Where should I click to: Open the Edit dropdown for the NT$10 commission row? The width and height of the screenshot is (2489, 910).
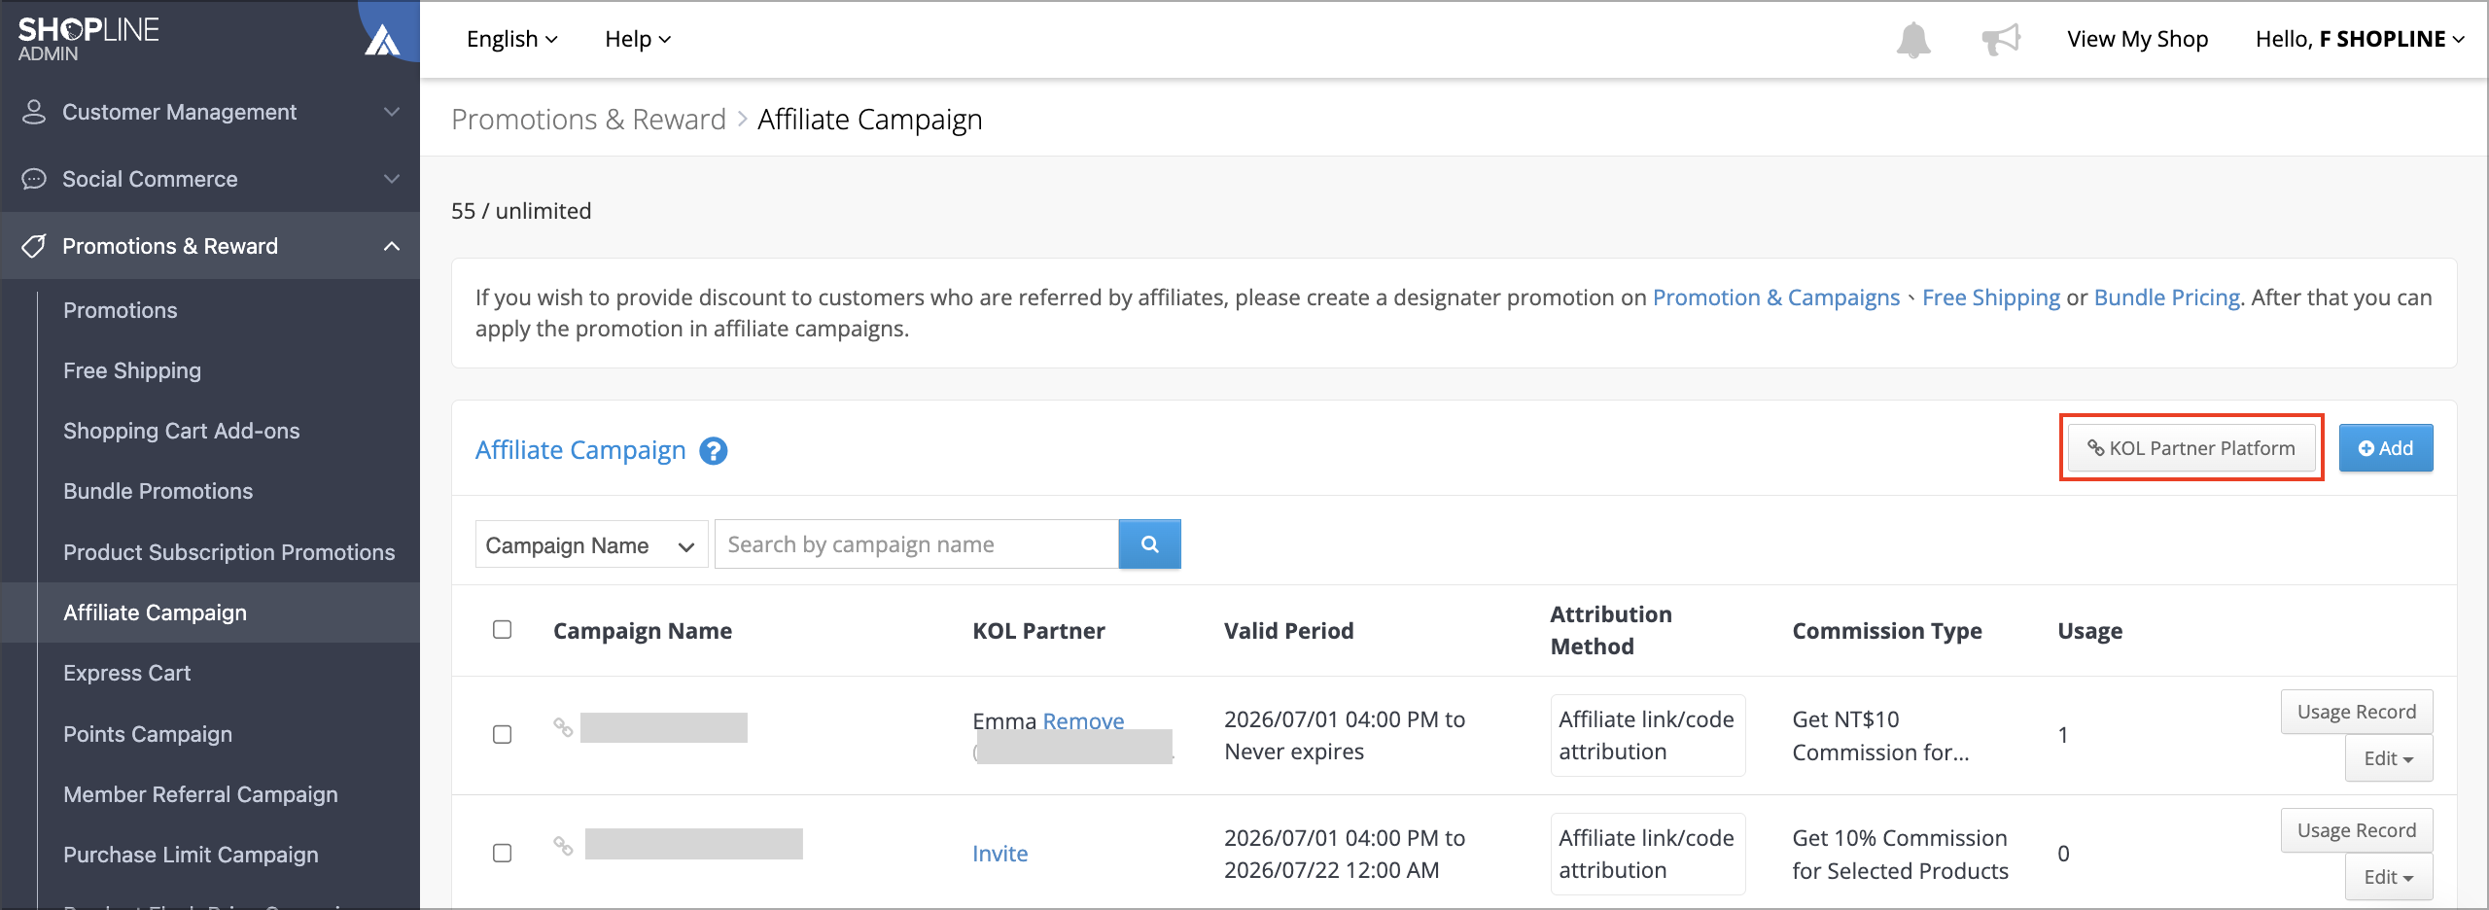coord(2389,758)
